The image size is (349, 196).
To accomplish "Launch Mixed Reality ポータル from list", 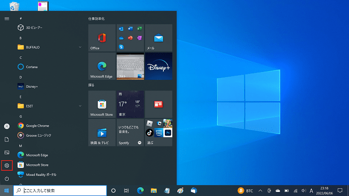I will [x=50, y=174].
